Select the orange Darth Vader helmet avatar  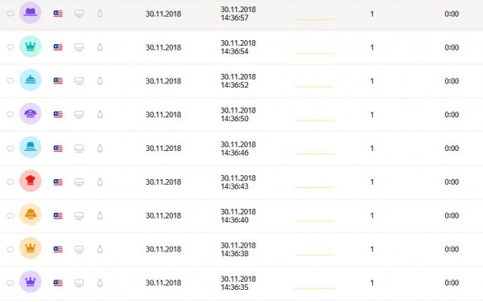tap(31, 214)
